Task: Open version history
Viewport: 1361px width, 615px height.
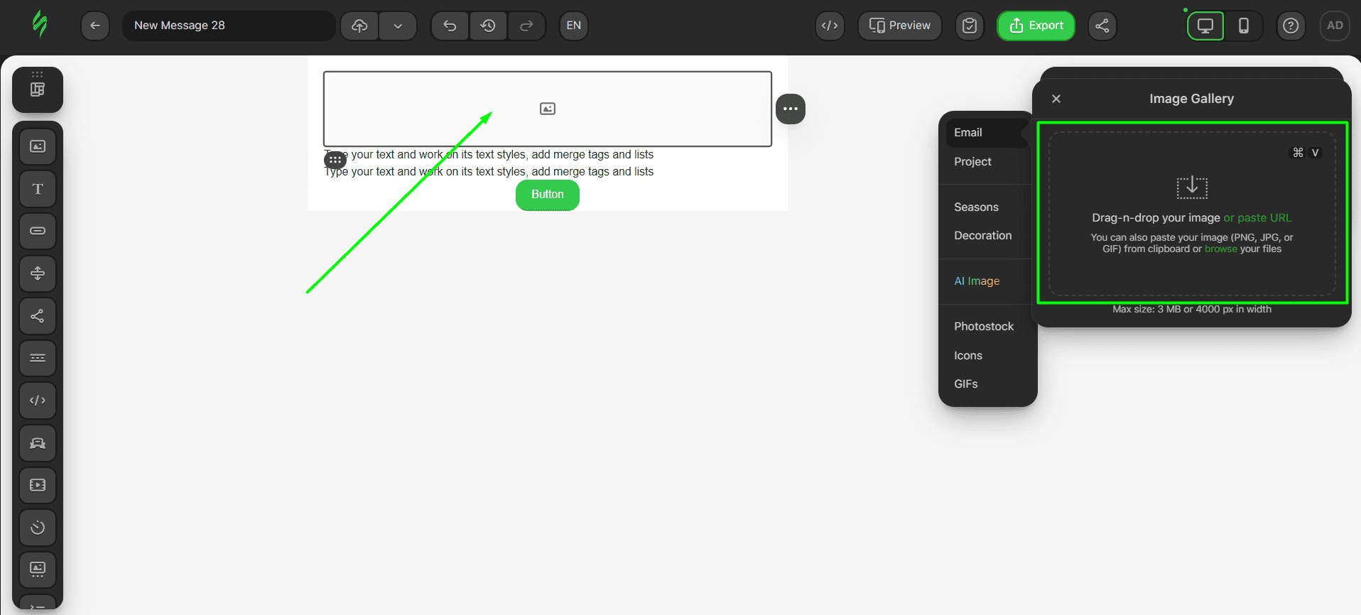Action: coord(488,26)
